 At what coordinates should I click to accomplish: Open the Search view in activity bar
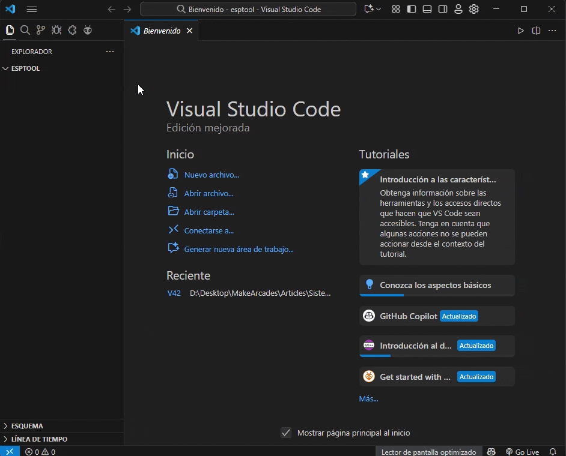pyautogui.click(x=25, y=30)
